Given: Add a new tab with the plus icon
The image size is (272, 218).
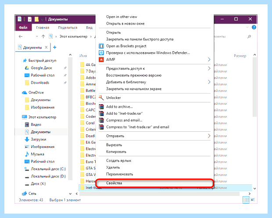Looking at the screenshot, I should point(55,47).
